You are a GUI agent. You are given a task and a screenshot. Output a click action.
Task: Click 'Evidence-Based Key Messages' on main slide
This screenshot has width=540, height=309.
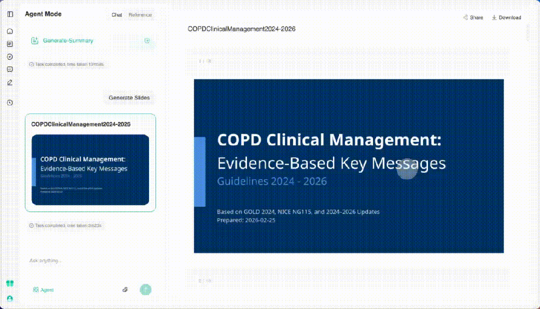coord(331,163)
